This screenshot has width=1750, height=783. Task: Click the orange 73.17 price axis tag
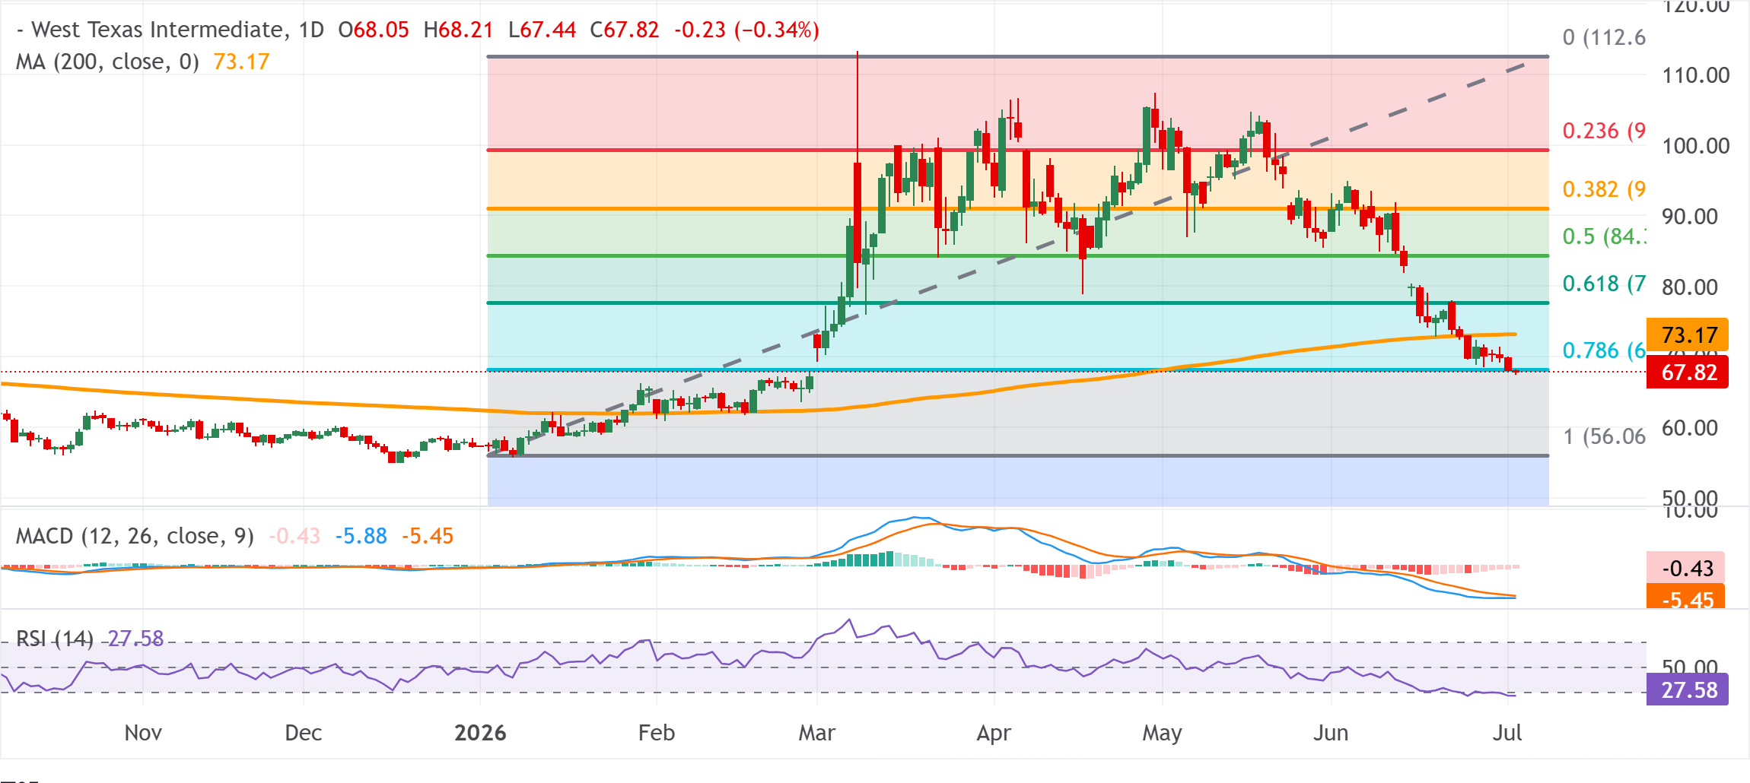1688,335
